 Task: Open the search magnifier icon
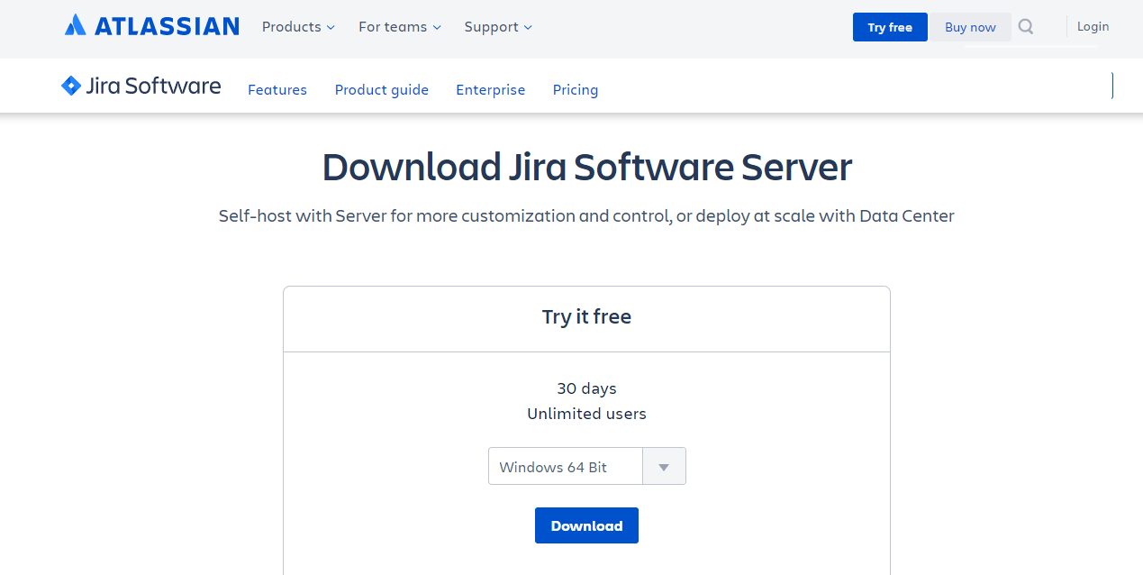click(1026, 27)
